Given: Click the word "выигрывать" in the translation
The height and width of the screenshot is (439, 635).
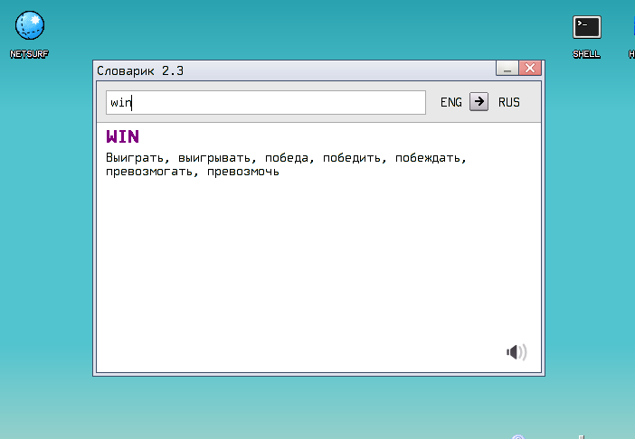Looking at the screenshot, I should [214, 158].
